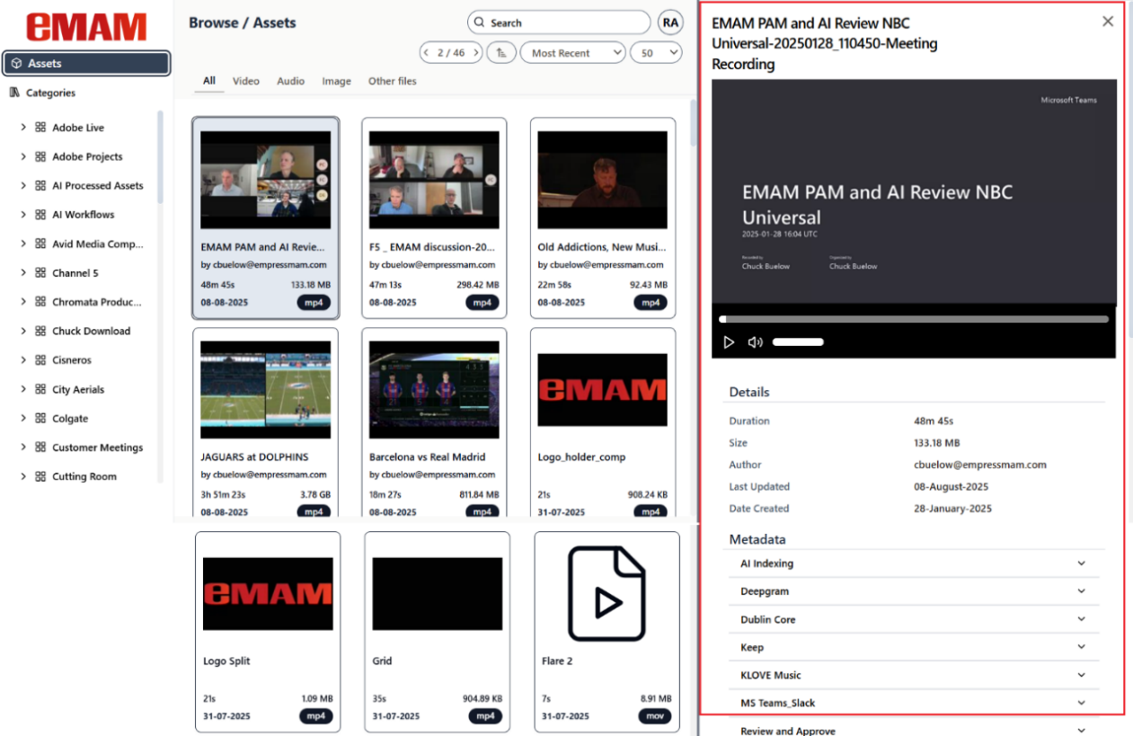
Task: Click the "133.18 MB" Size value in Details
Action: [937, 443]
